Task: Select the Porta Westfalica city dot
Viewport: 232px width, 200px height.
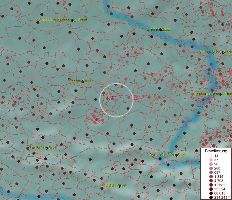Action: [176, 155]
